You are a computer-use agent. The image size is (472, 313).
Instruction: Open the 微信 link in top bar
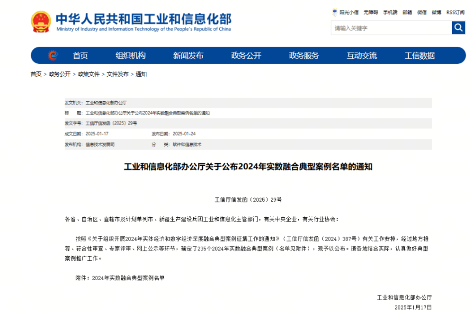click(422, 12)
